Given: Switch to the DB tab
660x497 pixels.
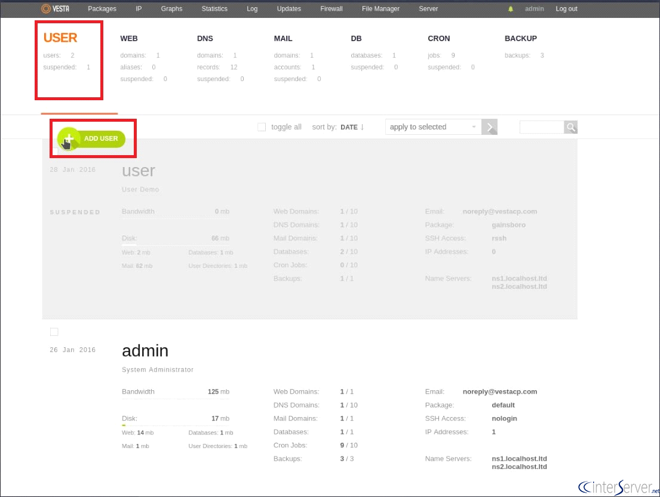Looking at the screenshot, I should point(356,38).
